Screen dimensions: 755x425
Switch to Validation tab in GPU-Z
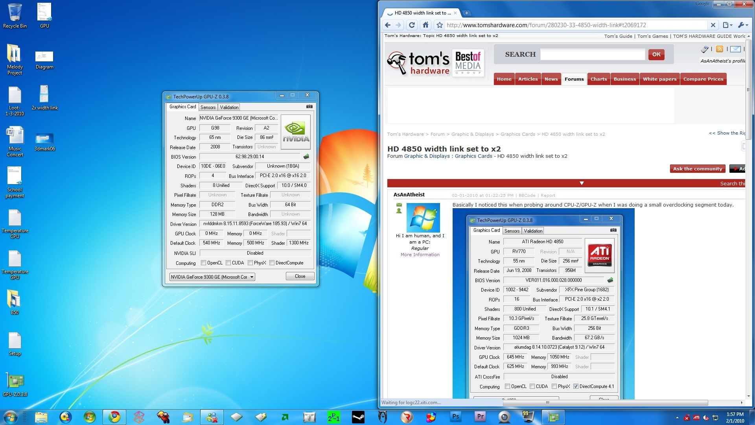point(229,107)
